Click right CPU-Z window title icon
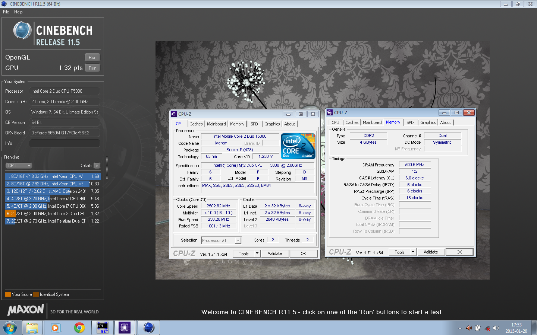This screenshot has height=335, width=537. [330, 112]
